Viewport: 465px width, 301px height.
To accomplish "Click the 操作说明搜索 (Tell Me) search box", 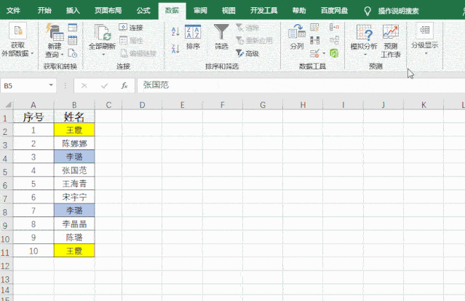I will [398, 11].
